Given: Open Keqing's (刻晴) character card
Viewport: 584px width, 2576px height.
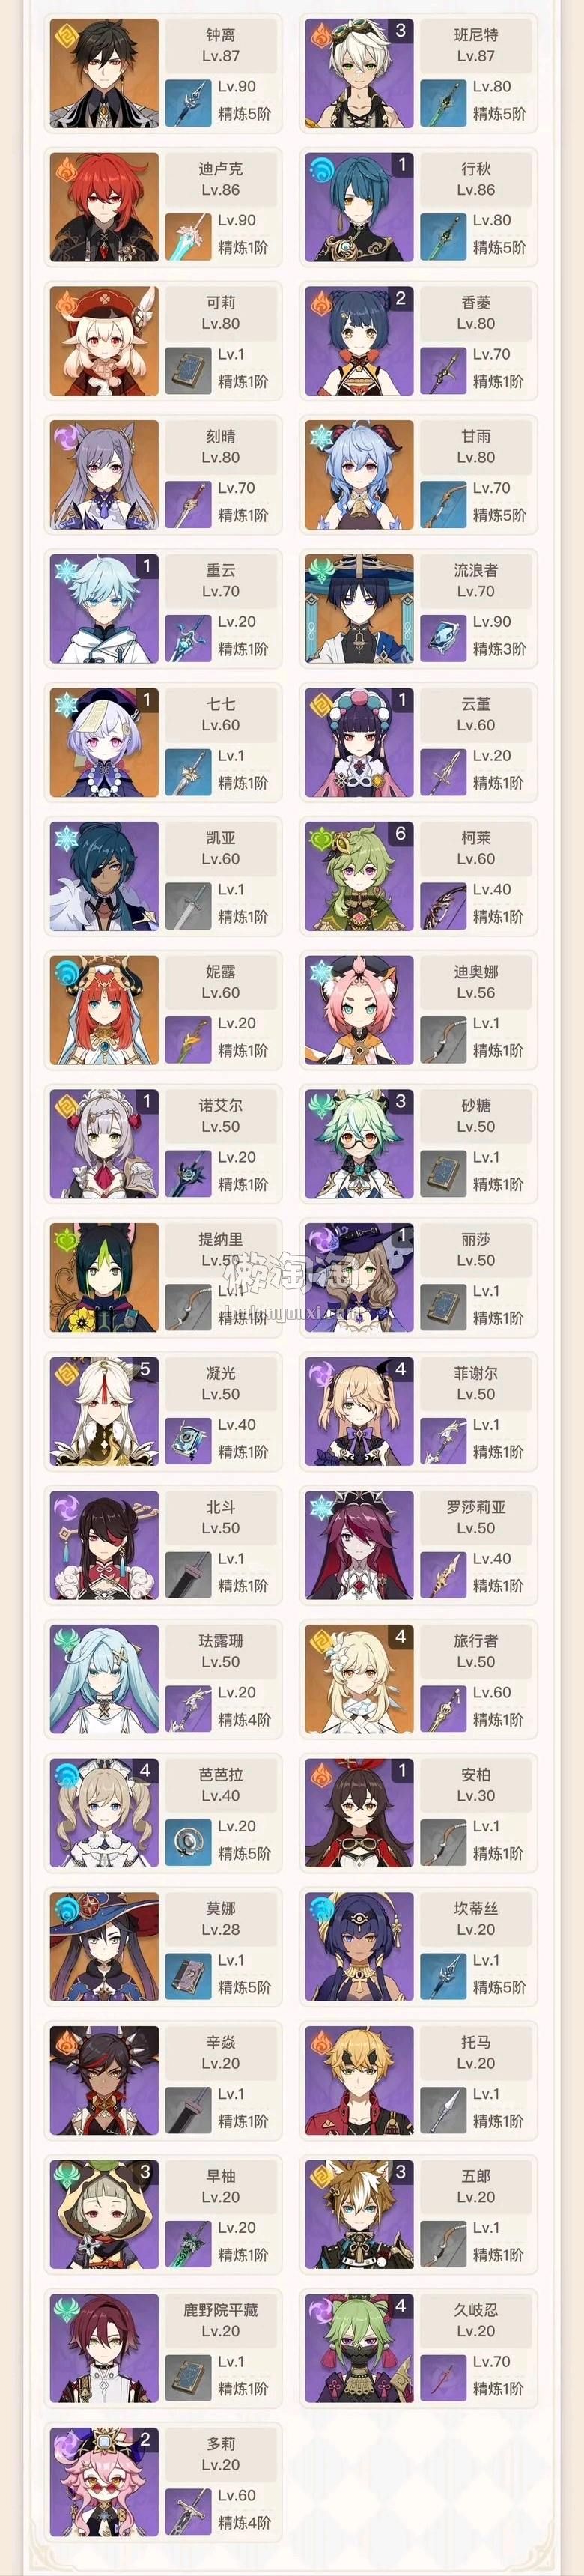Looking at the screenshot, I should (x=163, y=474).
